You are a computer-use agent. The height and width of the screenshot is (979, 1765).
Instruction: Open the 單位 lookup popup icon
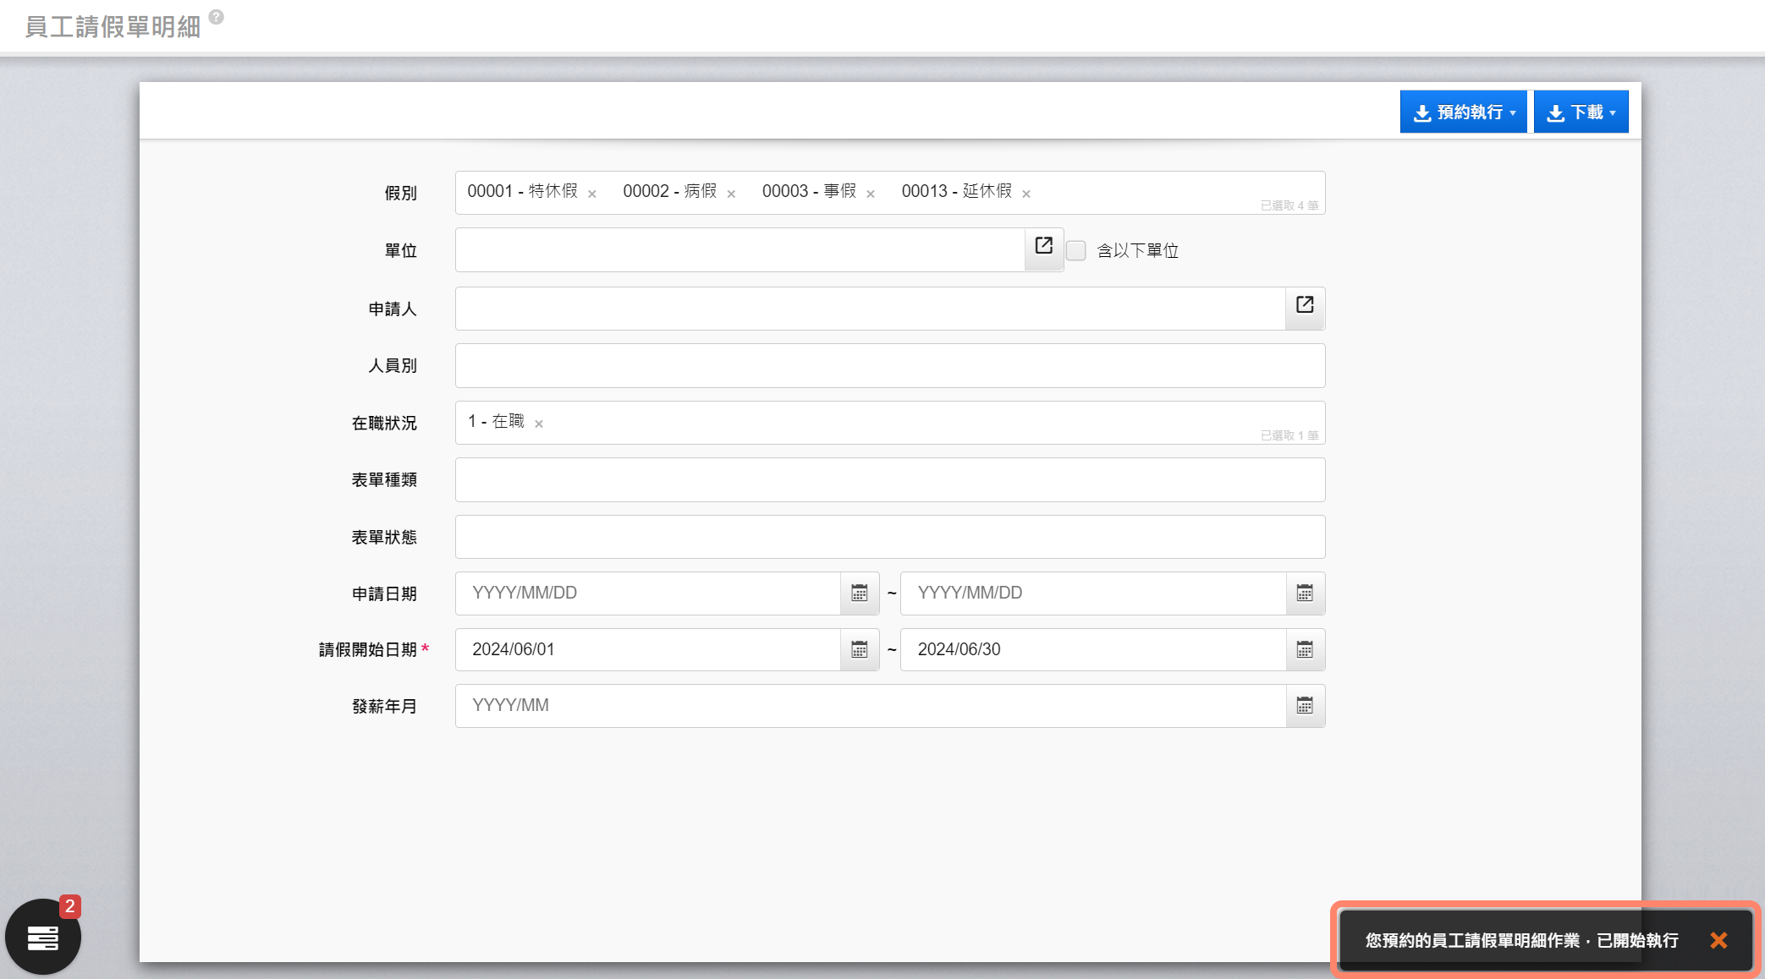click(x=1043, y=246)
